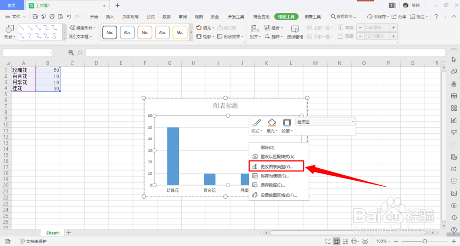Choose 删除(D) in context menu
The image size is (460, 246).
pos(279,148)
